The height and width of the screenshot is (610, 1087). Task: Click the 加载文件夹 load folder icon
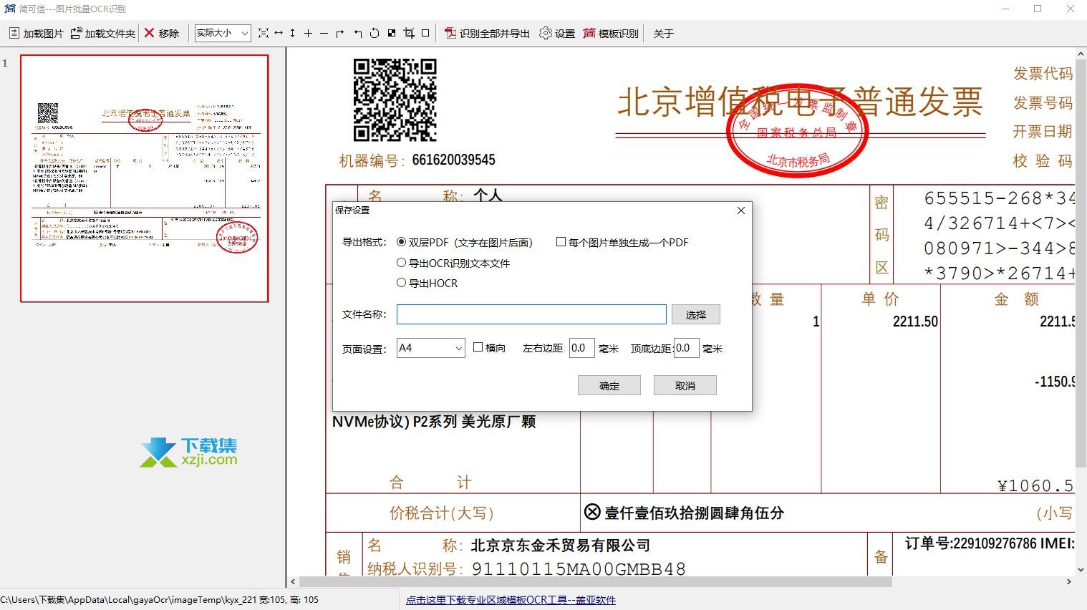click(x=76, y=33)
